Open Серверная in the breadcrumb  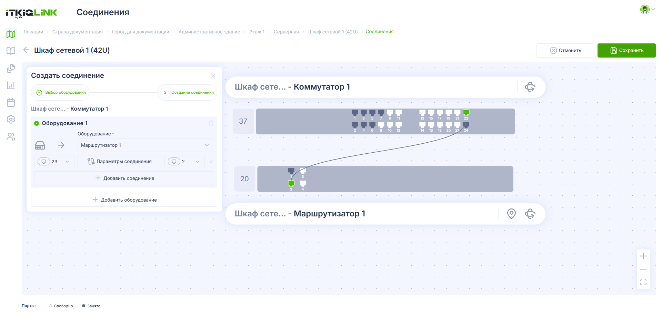286,32
